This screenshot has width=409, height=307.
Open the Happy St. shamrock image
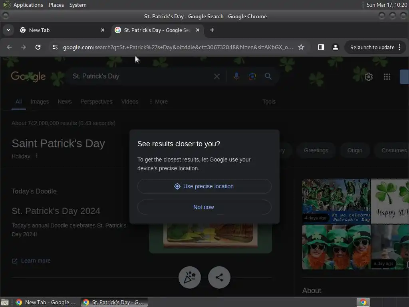pos(390,201)
